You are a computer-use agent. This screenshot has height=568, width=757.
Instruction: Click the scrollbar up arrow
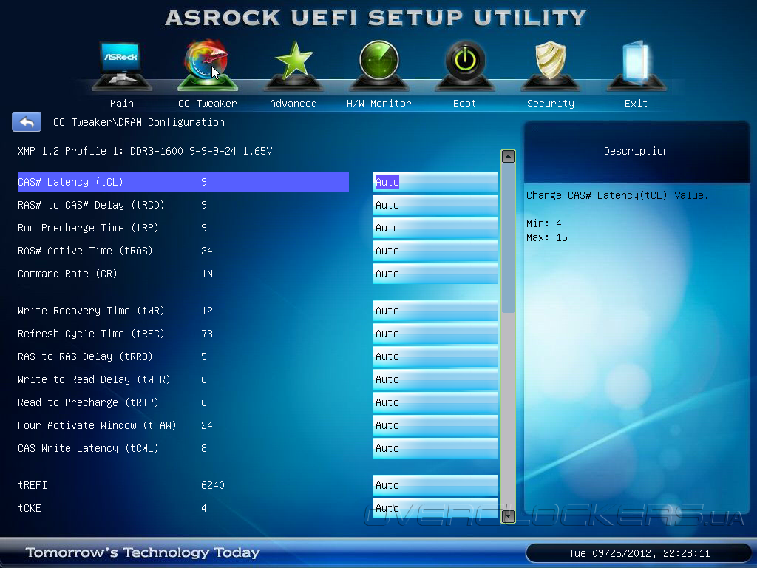click(x=508, y=157)
